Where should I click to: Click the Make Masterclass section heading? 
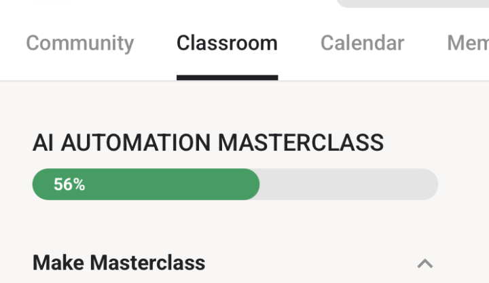pyautogui.click(x=119, y=263)
